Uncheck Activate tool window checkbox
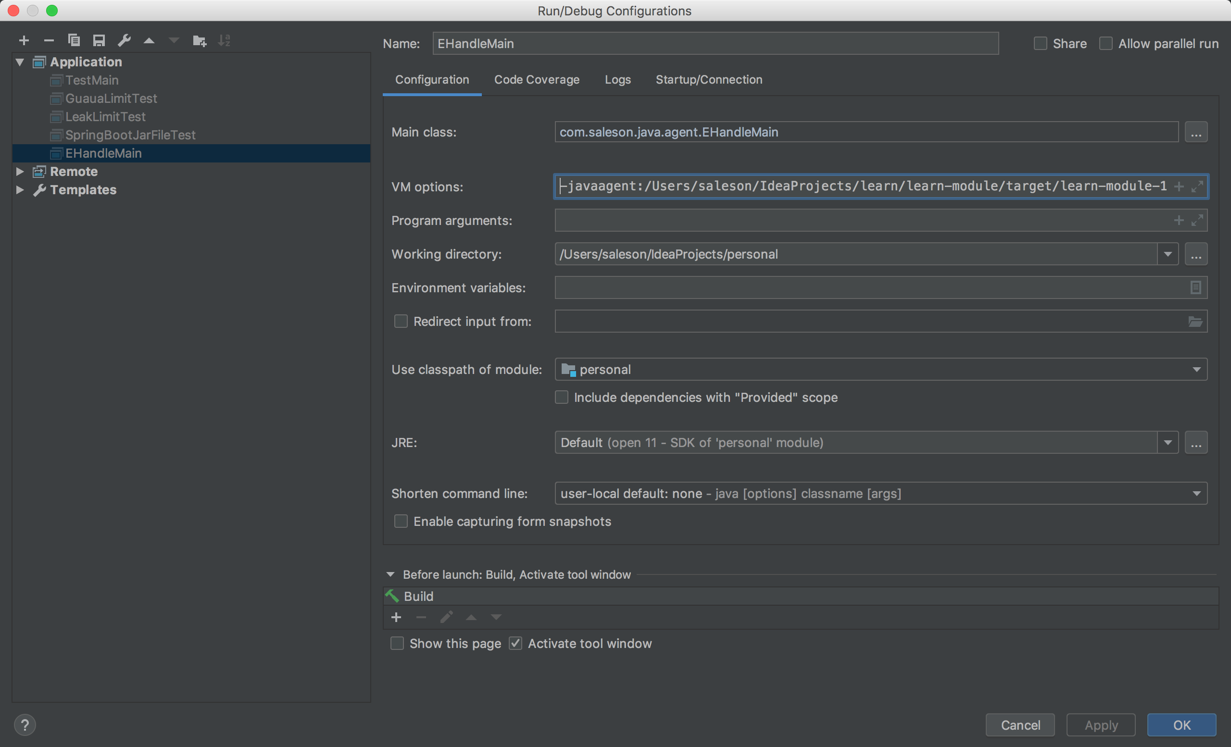The image size is (1231, 747). (515, 644)
